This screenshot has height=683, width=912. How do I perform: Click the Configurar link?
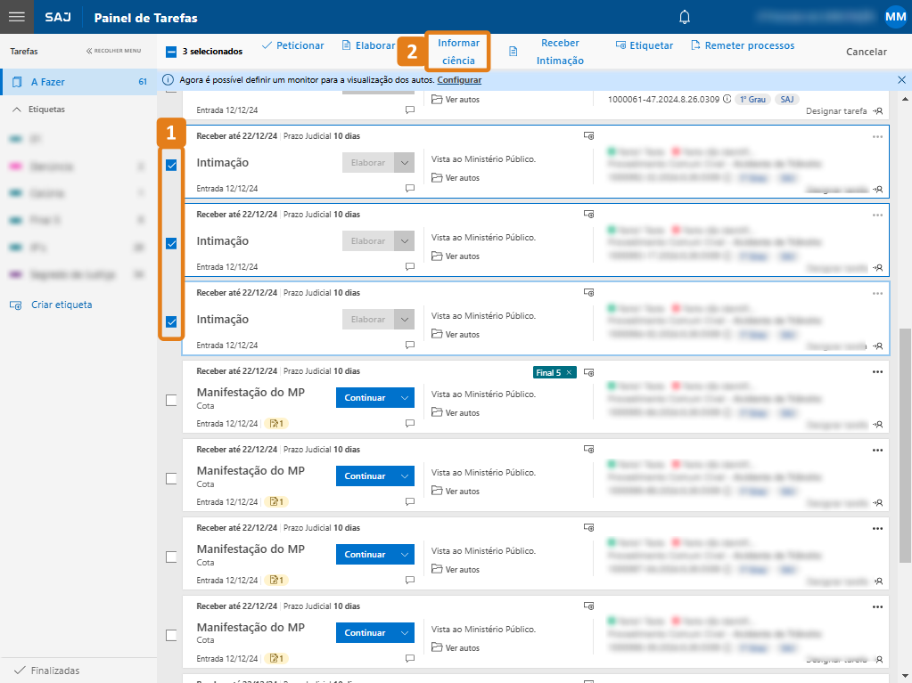[459, 80]
